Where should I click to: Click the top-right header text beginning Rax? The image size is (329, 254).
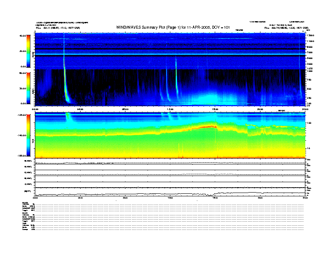(x=287, y=28)
